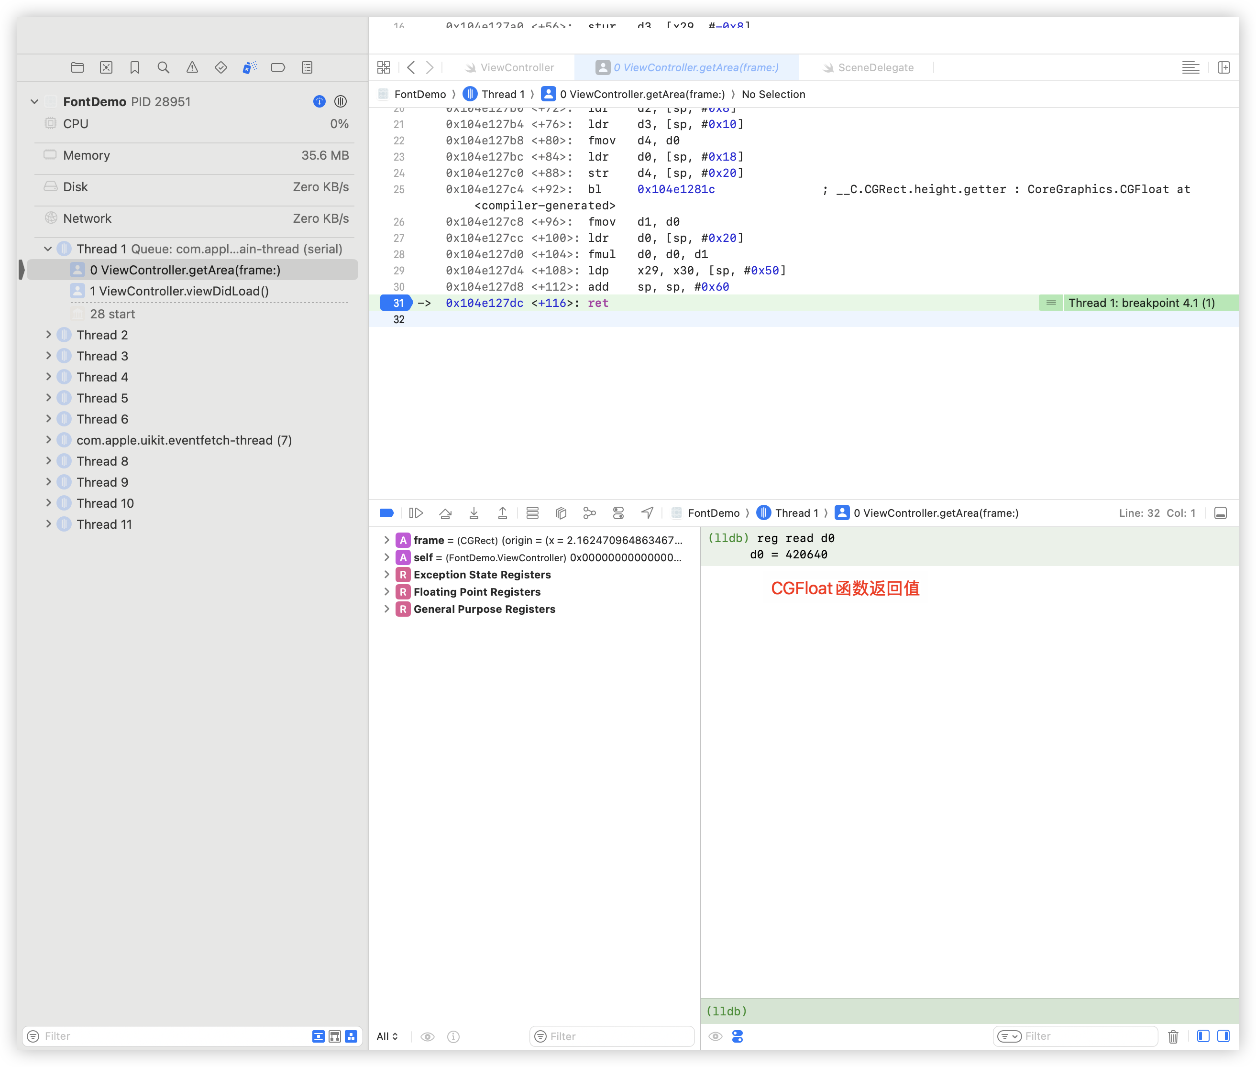Viewport: 1256px width, 1067px height.
Task: Open the Simulate Location arrow icon
Action: 647,513
